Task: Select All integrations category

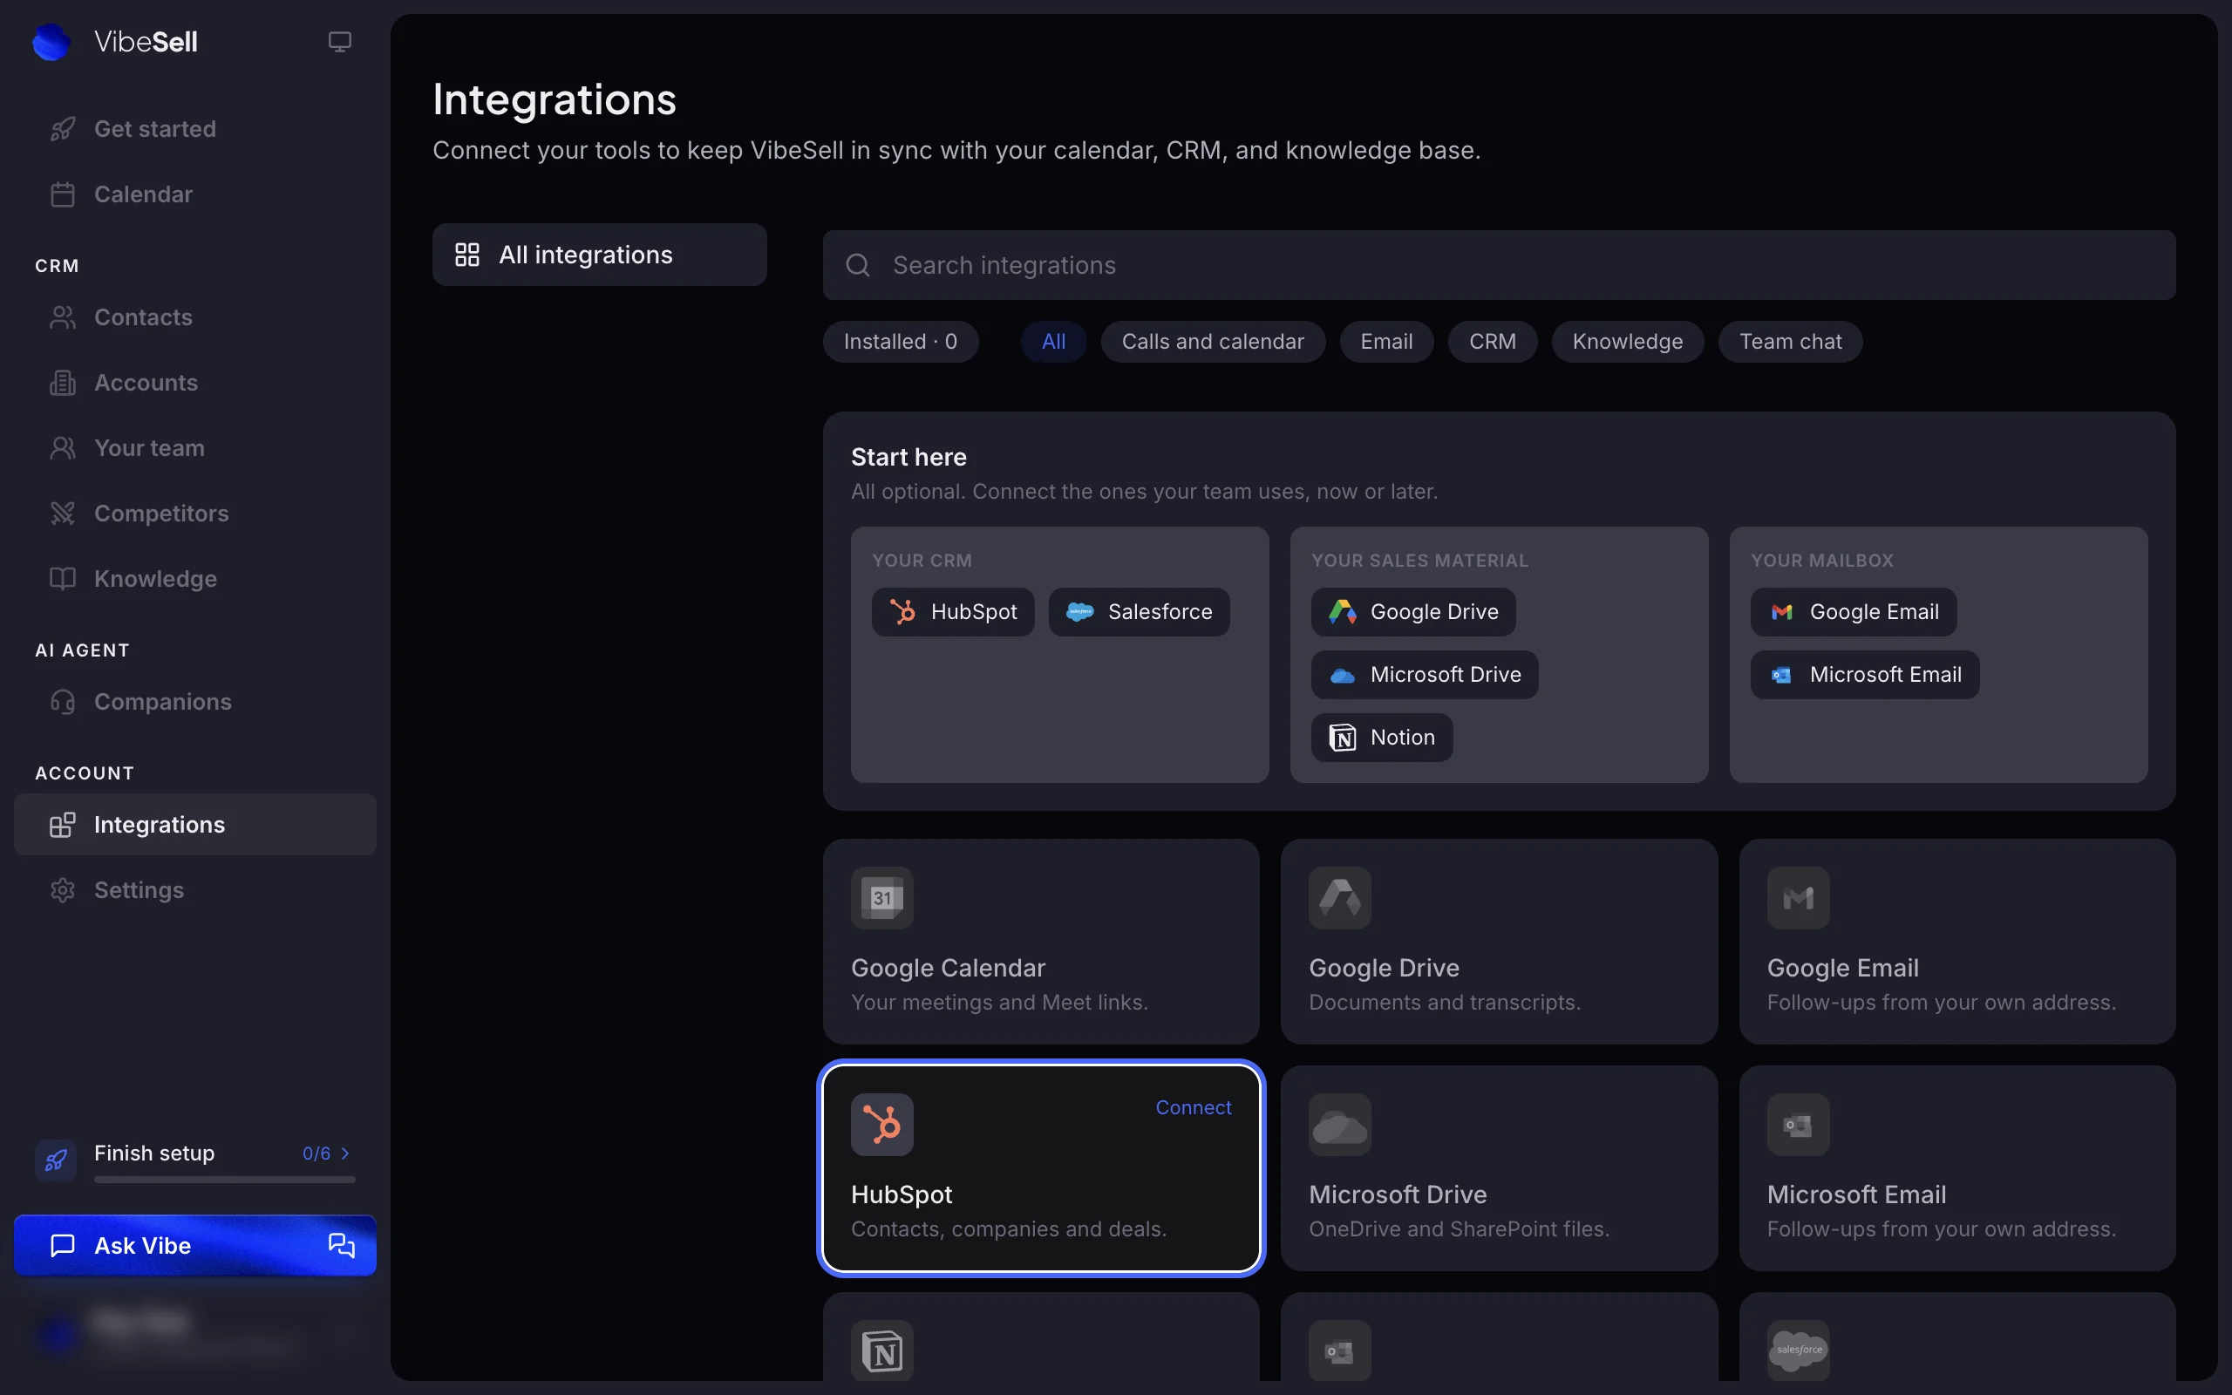Action: 600,255
